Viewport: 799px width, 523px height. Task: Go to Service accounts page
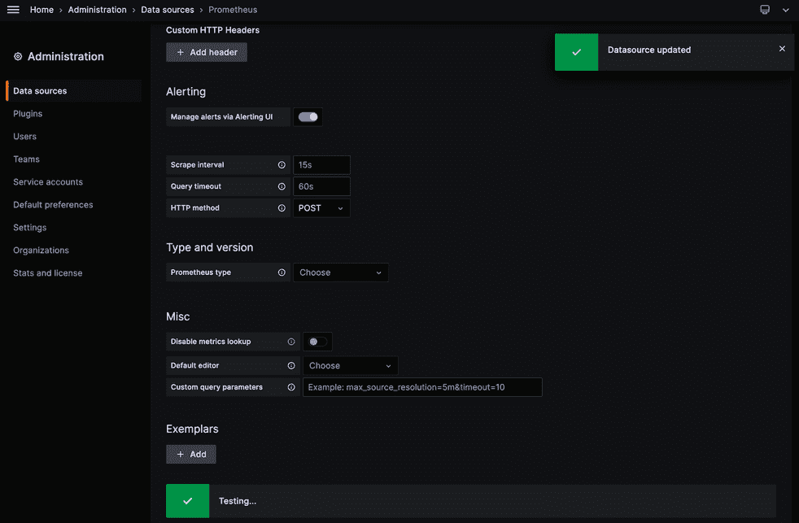pyautogui.click(x=48, y=182)
